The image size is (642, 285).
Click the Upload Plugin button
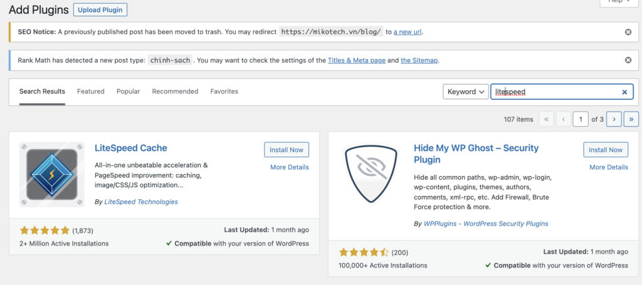(100, 10)
